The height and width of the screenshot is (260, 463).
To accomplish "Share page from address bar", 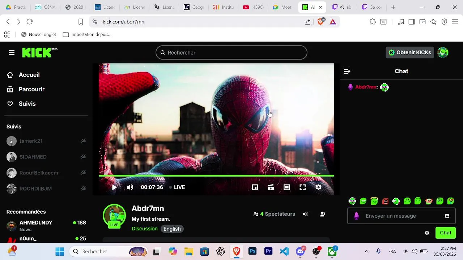I will tap(307, 22).
